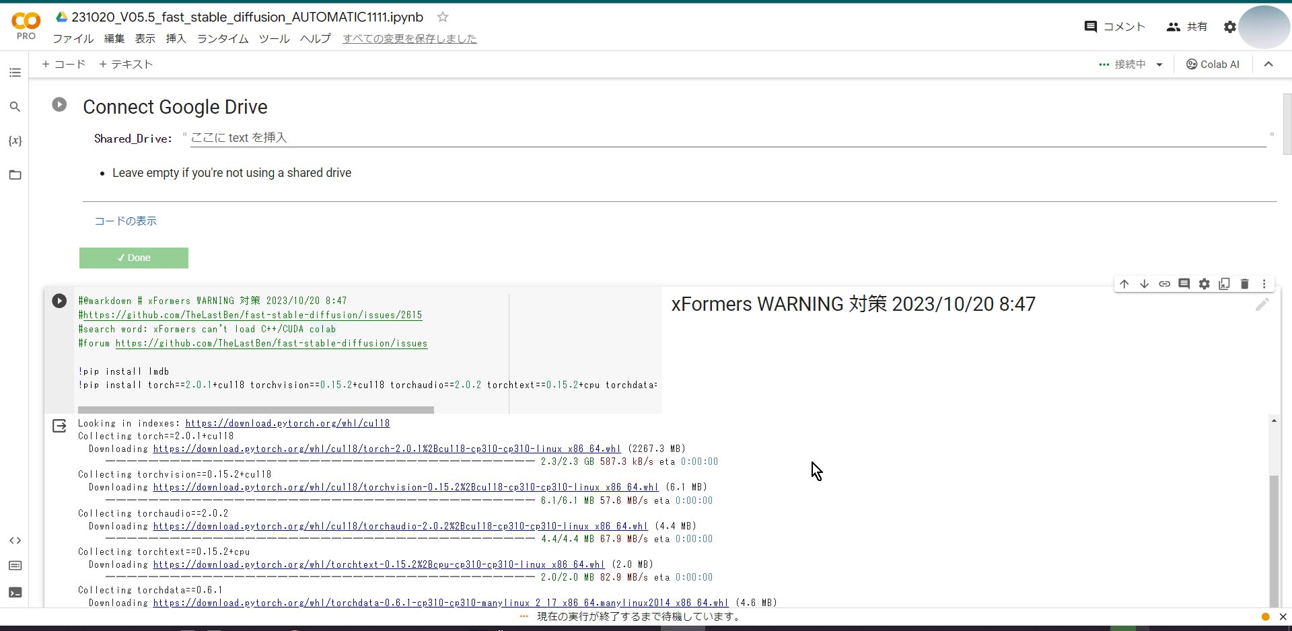Click the Shared_Drive text input field

pos(727,138)
